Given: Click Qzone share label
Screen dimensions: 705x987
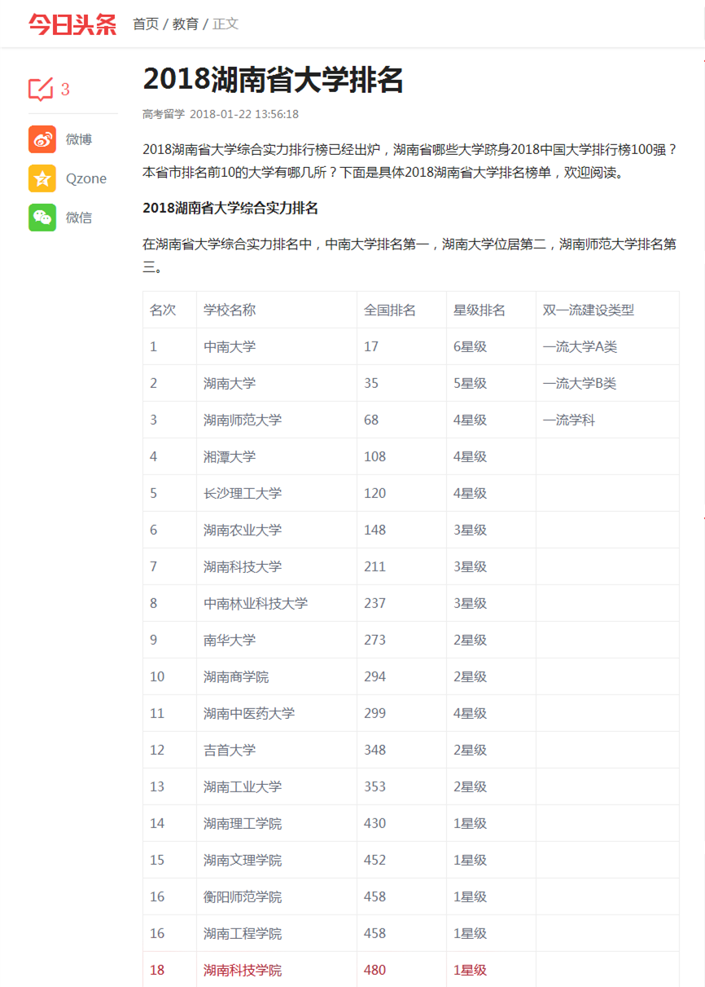Looking at the screenshot, I should (85, 178).
